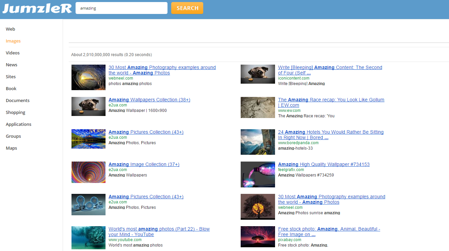The height and width of the screenshot is (251, 449).
Task: Click the iconicontent.com source URL
Action: tap(294, 78)
